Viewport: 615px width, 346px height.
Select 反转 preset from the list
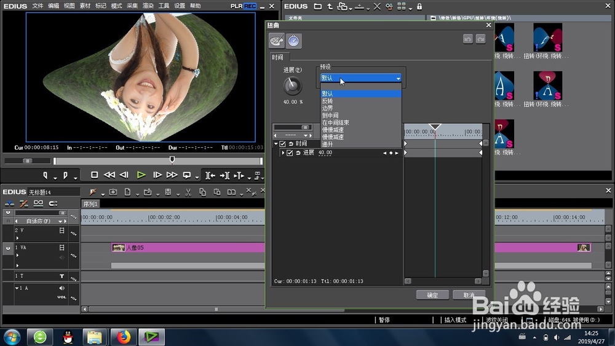tap(360, 101)
